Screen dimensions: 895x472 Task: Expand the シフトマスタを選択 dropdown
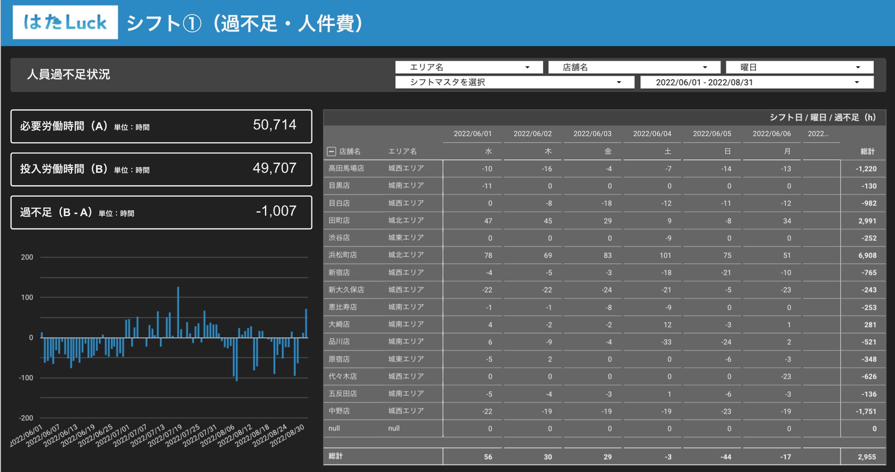[x=515, y=82]
